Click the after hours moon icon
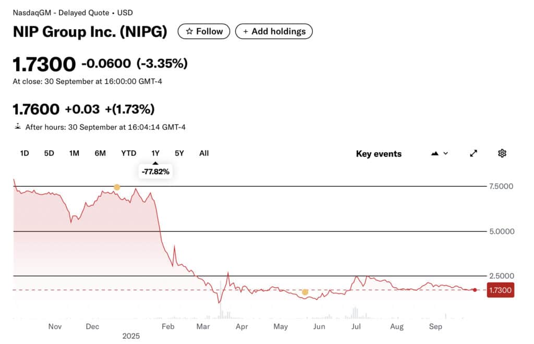Screen dimensions: 534x344 (x=18, y=127)
